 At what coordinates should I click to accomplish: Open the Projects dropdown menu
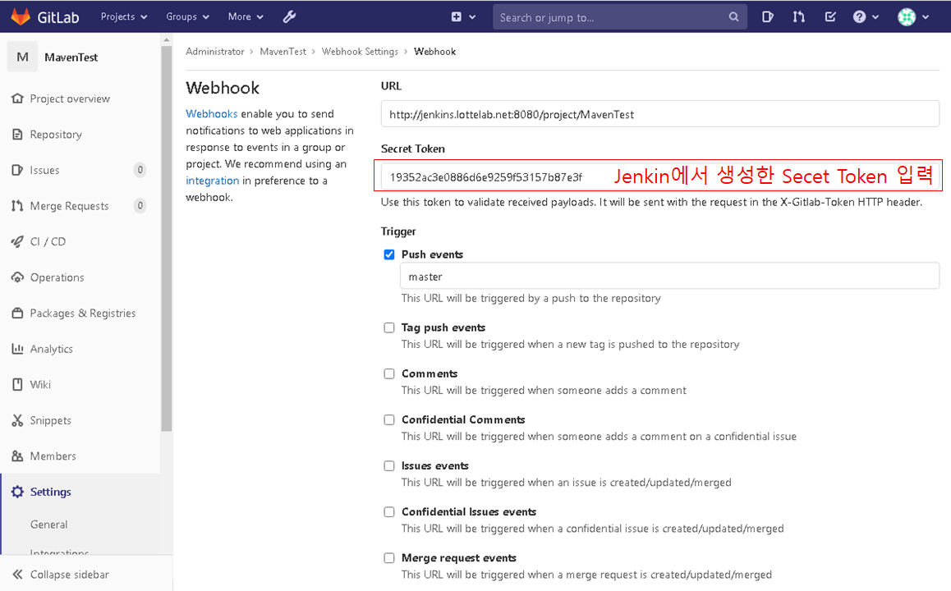pyautogui.click(x=124, y=17)
